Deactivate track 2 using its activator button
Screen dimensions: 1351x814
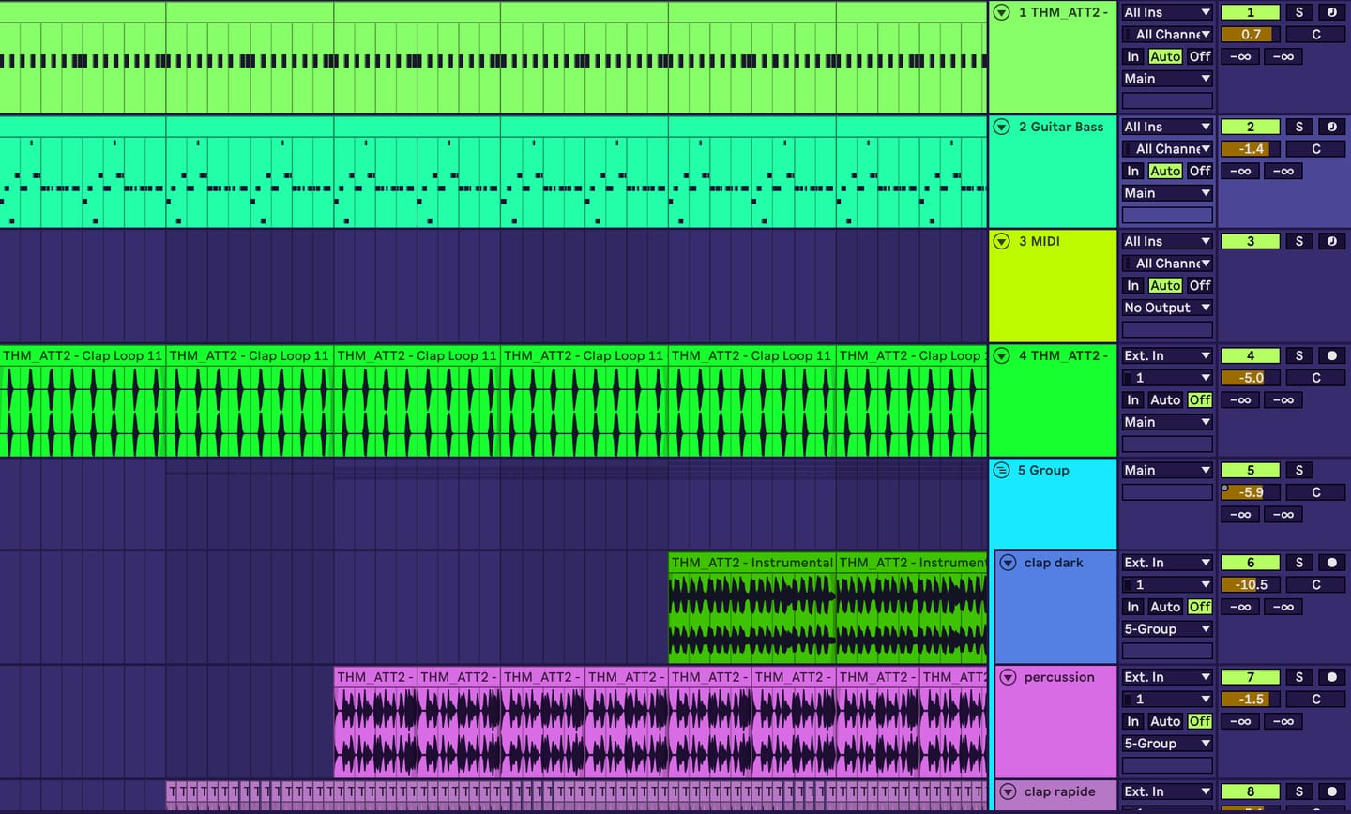point(1251,127)
